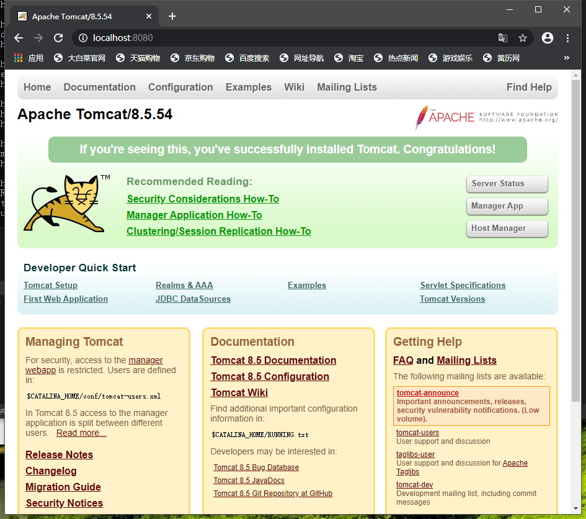
Task: Open Home in Tomcat nav bar
Action: 37,87
